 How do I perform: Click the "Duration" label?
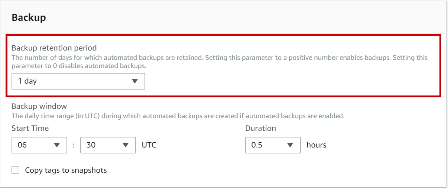tap(260, 128)
